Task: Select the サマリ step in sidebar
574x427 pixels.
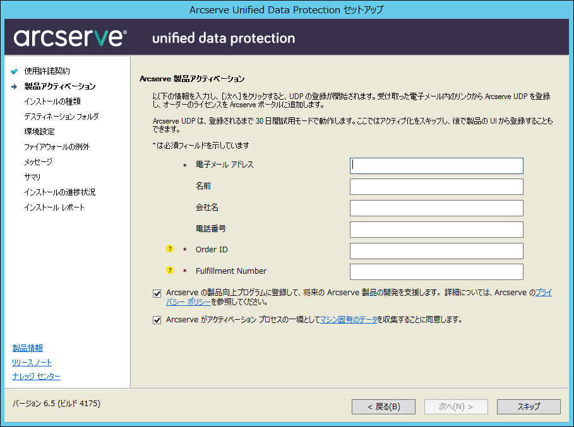Action: click(x=32, y=177)
